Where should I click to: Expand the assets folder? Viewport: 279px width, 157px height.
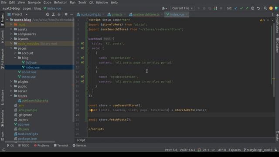pyautogui.click(x=11, y=29)
